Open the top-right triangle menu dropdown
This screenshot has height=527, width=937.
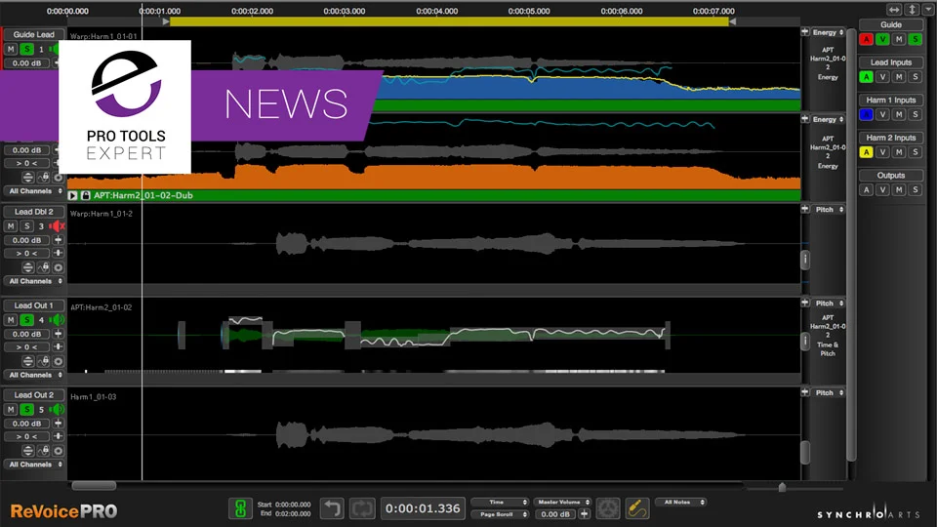(x=928, y=9)
